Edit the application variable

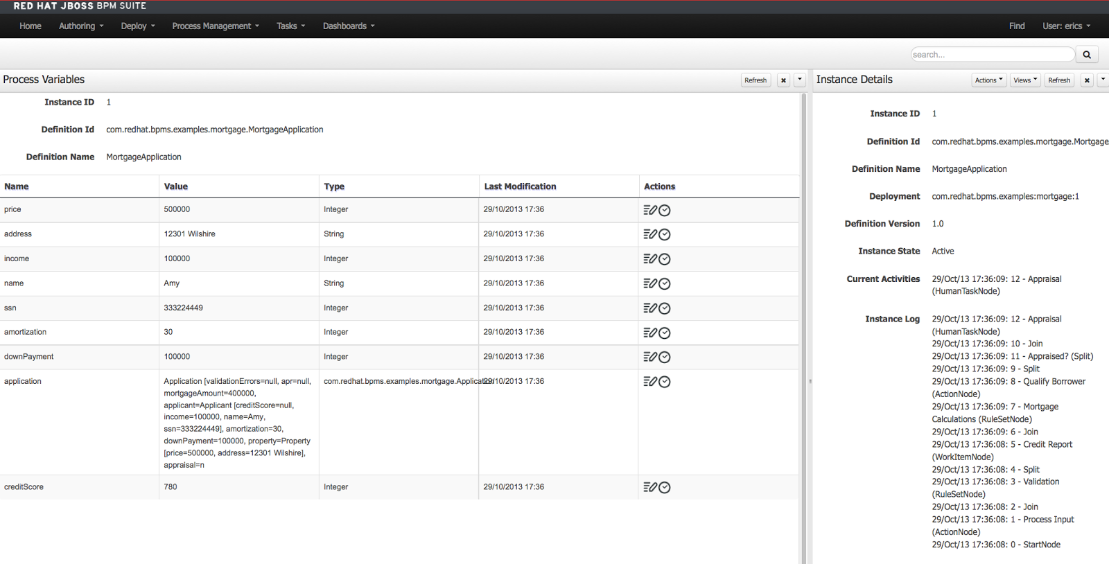pos(650,382)
